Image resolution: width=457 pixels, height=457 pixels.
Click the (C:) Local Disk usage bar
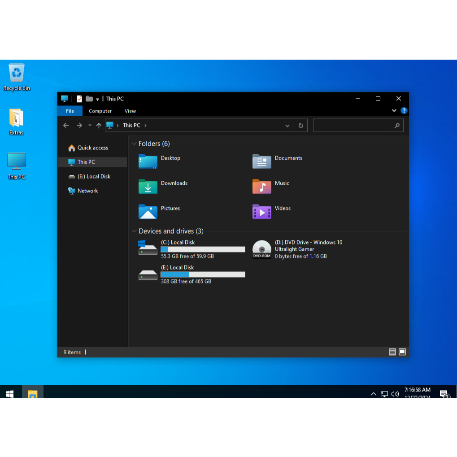(203, 249)
